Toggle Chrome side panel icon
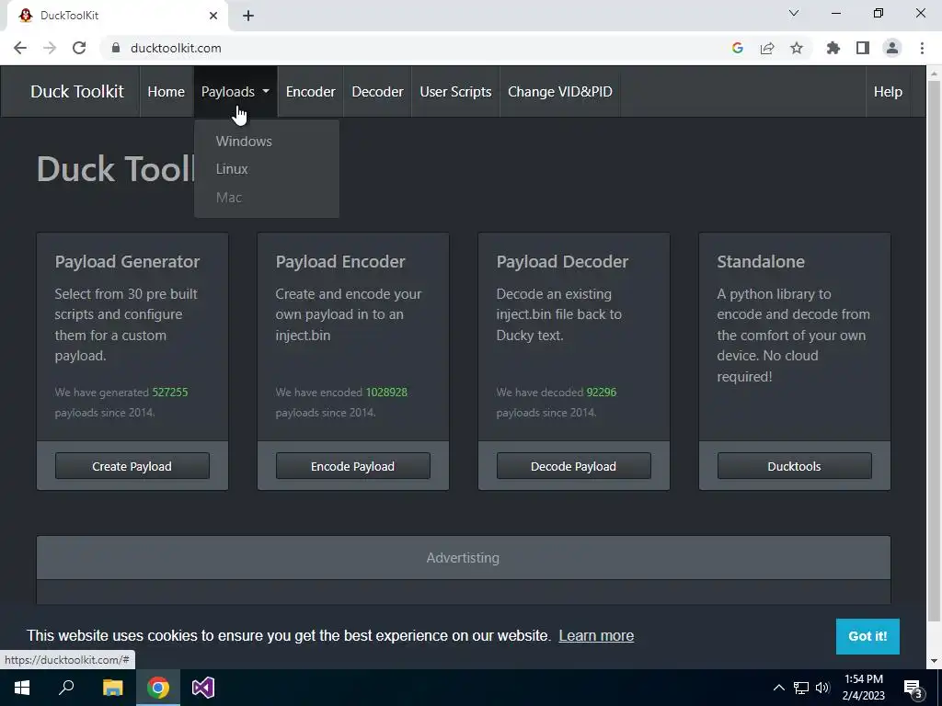 [863, 48]
